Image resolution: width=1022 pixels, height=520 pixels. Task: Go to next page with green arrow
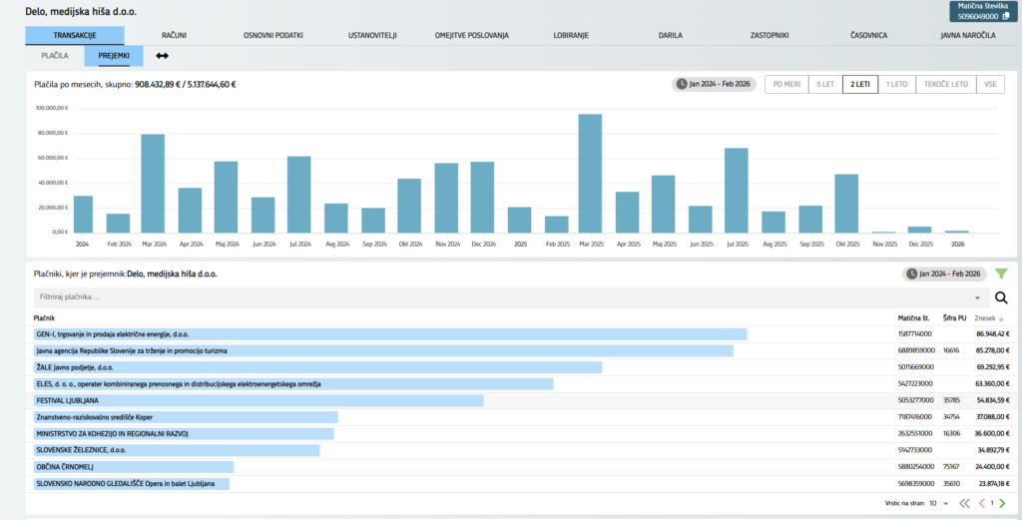click(1002, 503)
